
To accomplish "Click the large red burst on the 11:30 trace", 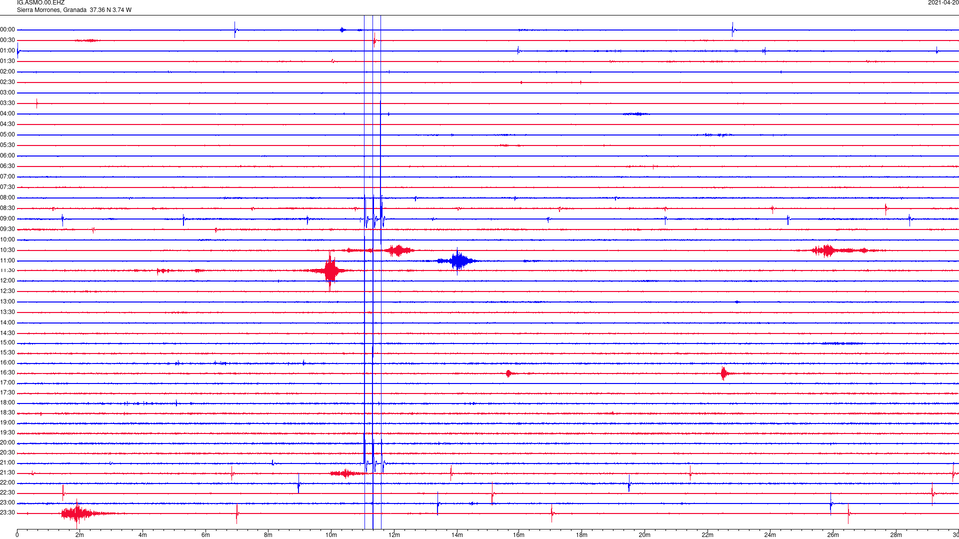I will coord(329,270).
